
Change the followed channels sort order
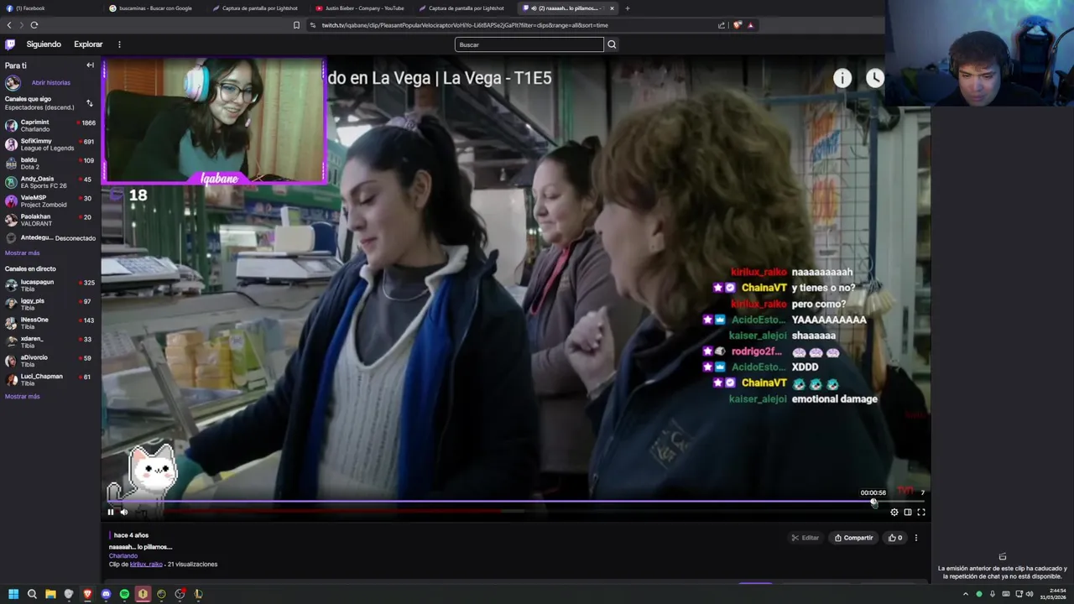tap(90, 103)
